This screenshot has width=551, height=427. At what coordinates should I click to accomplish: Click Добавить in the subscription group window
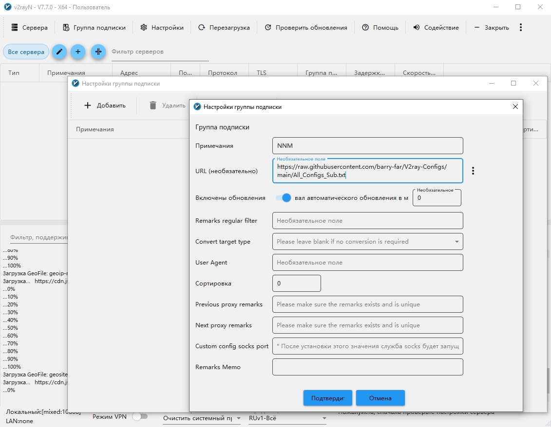coord(105,105)
